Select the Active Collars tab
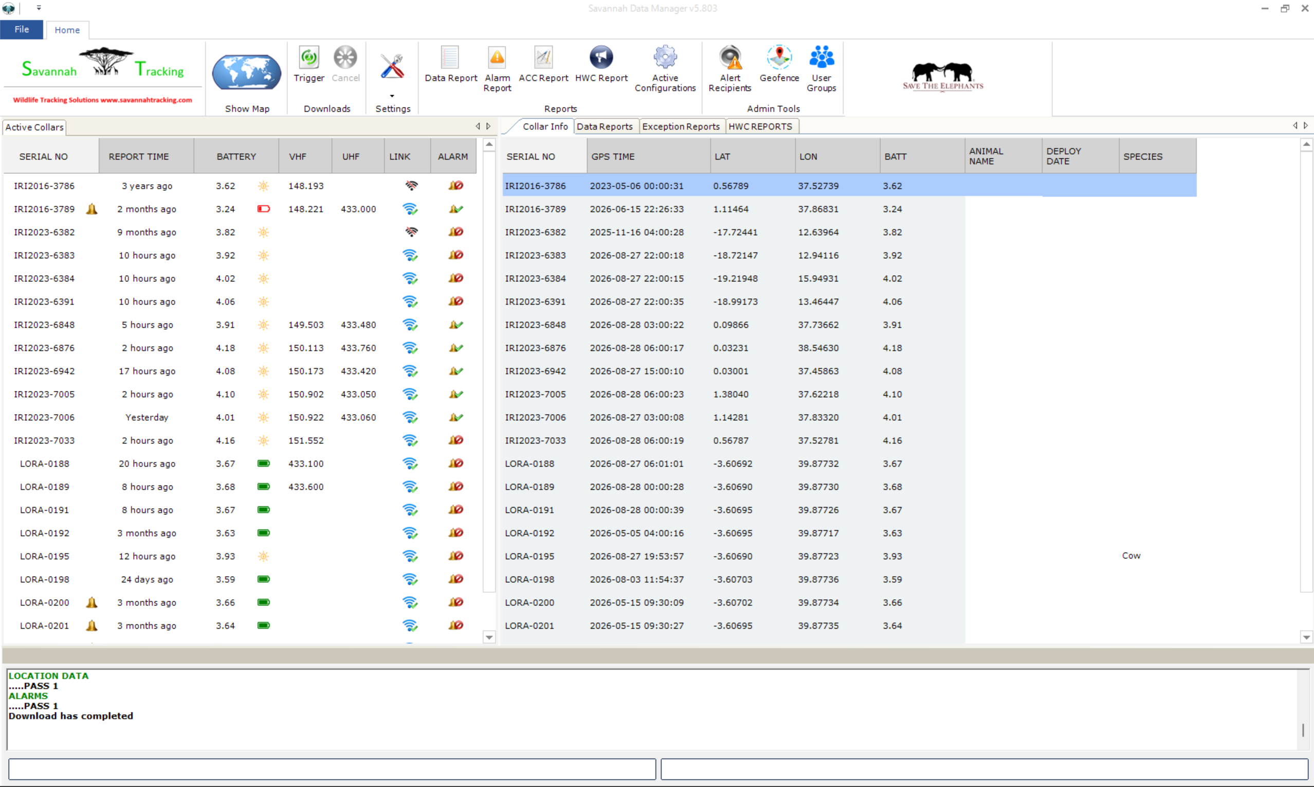Screen dimensions: 1314x787 click(34, 127)
